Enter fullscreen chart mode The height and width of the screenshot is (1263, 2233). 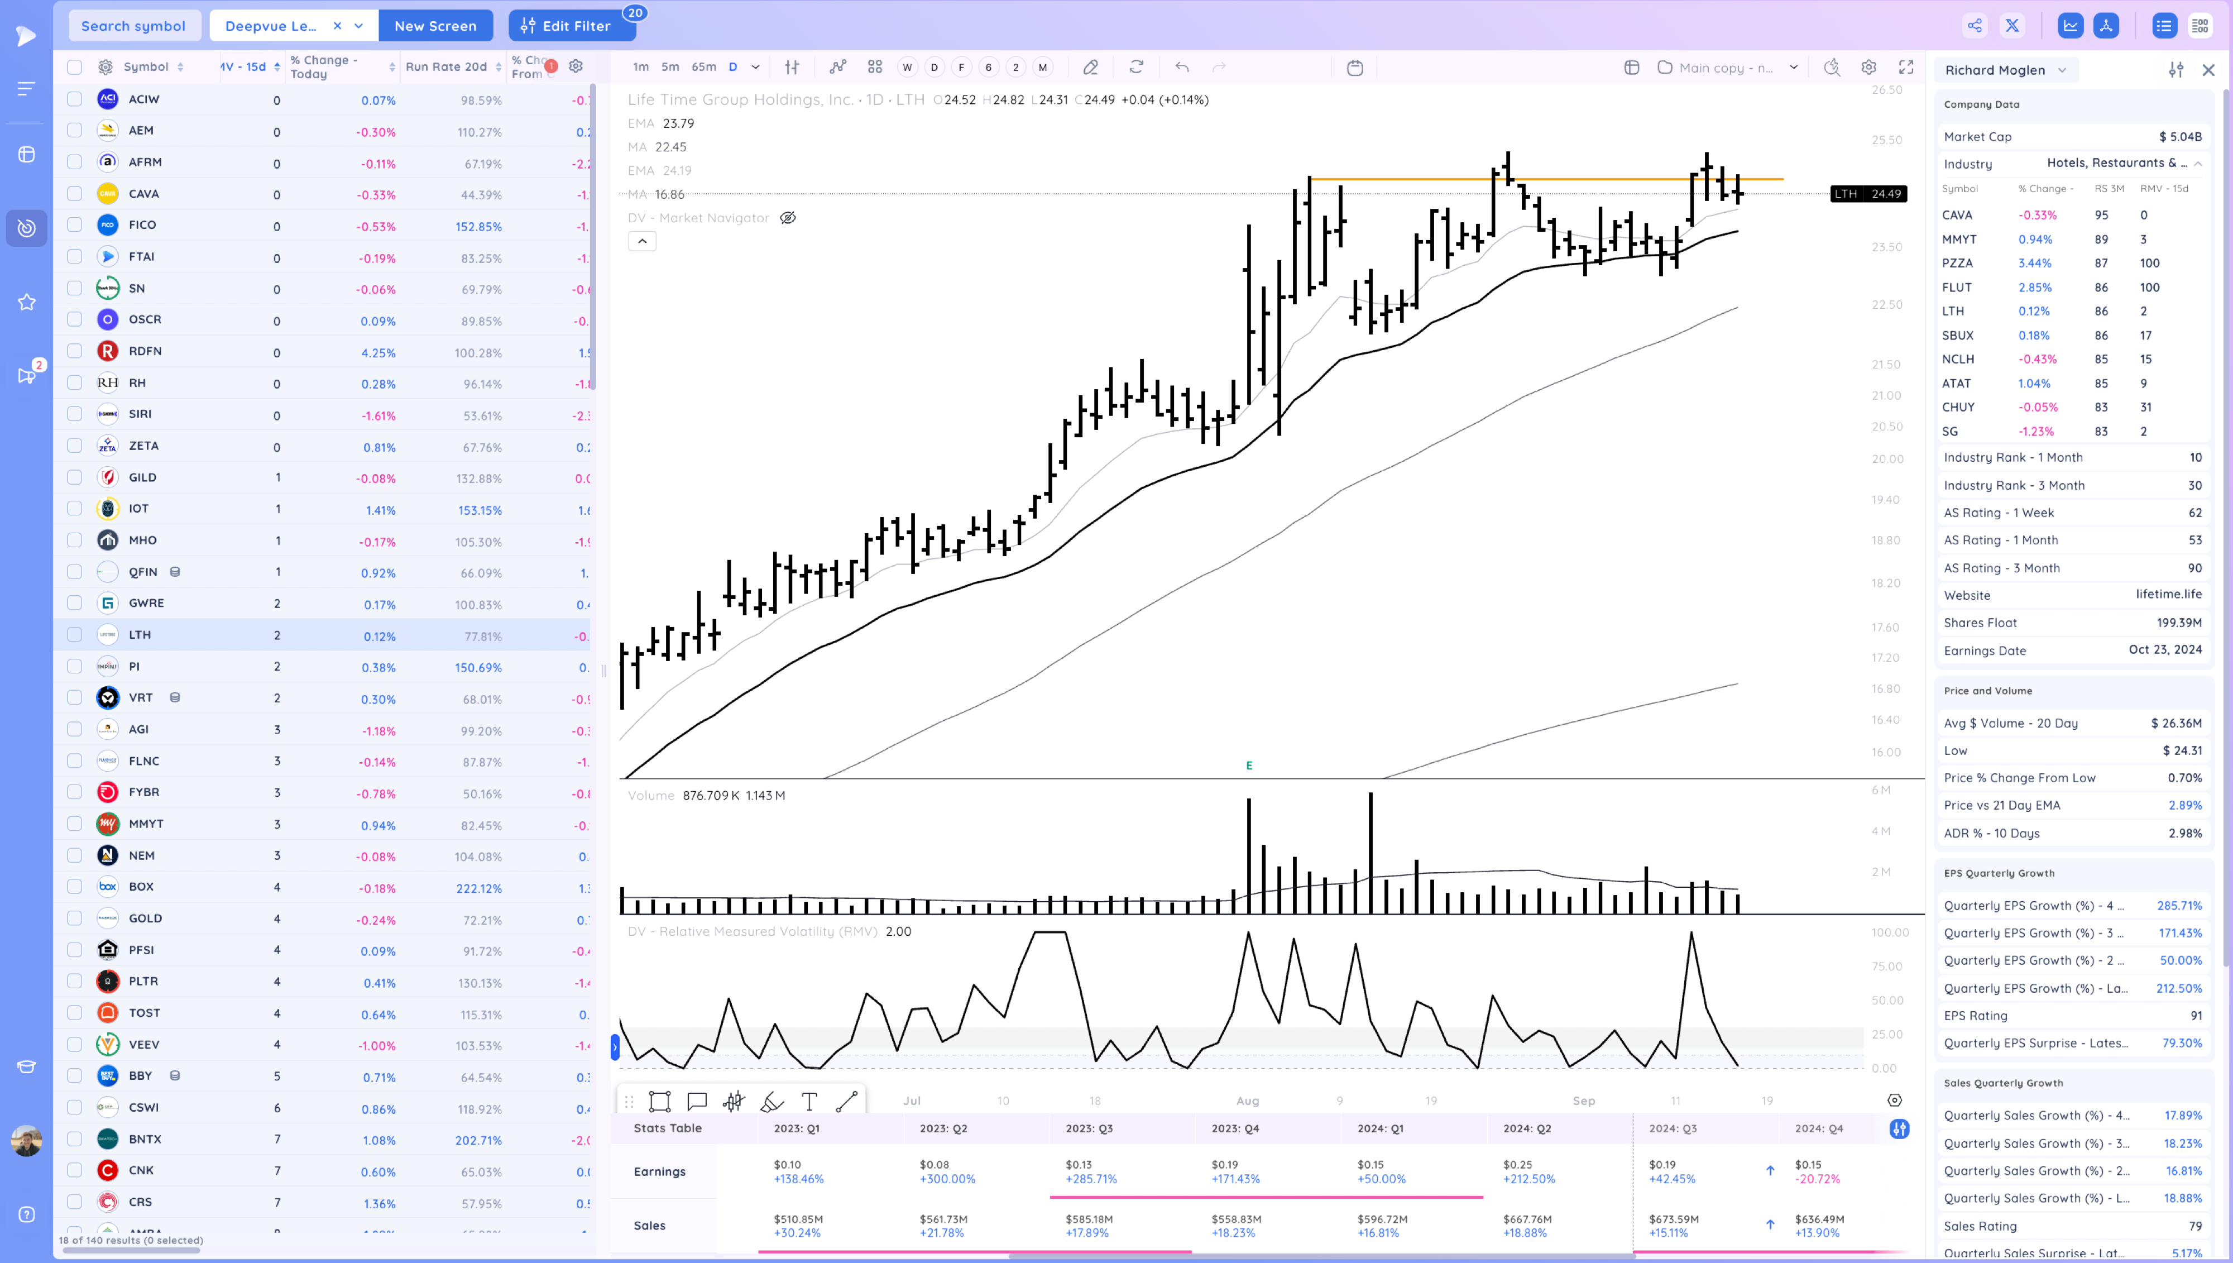[1906, 67]
